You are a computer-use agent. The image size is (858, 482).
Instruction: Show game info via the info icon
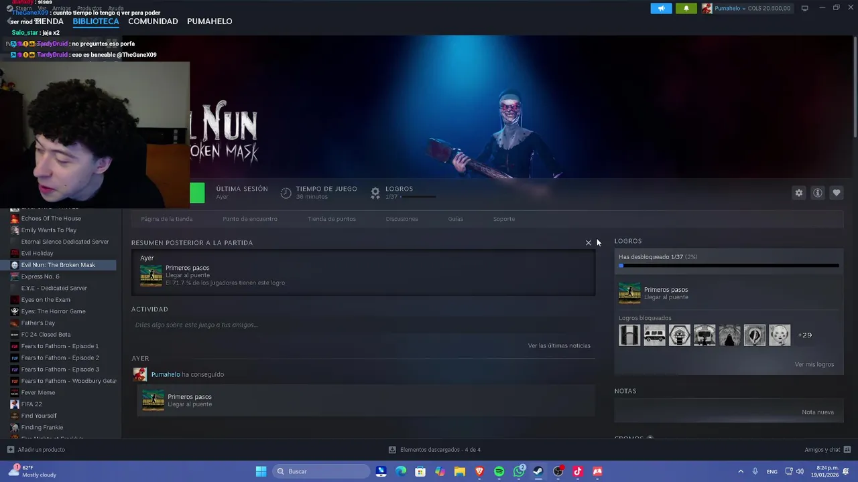pos(817,193)
